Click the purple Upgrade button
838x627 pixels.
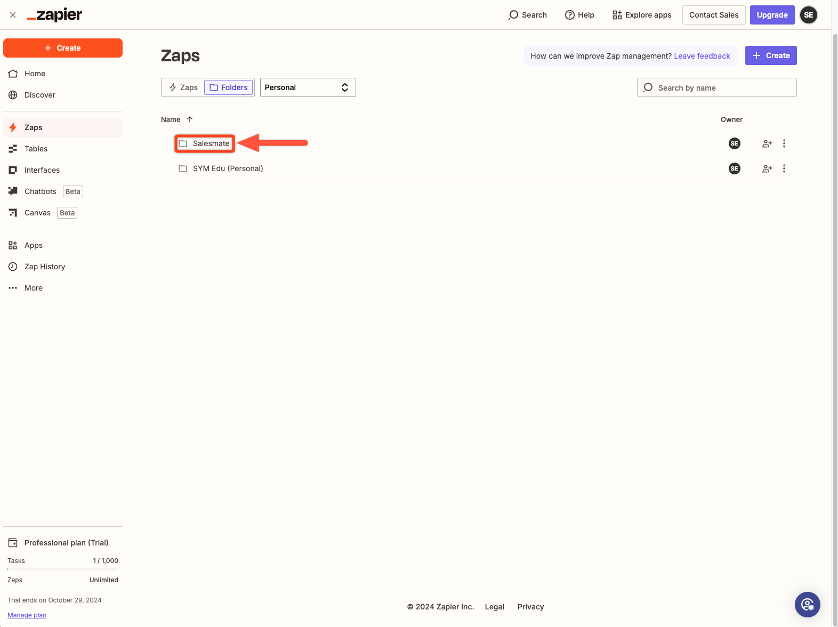click(x=772, y=15)
